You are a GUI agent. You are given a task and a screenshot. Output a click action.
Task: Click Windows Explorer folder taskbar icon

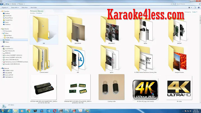pos(16,111)
